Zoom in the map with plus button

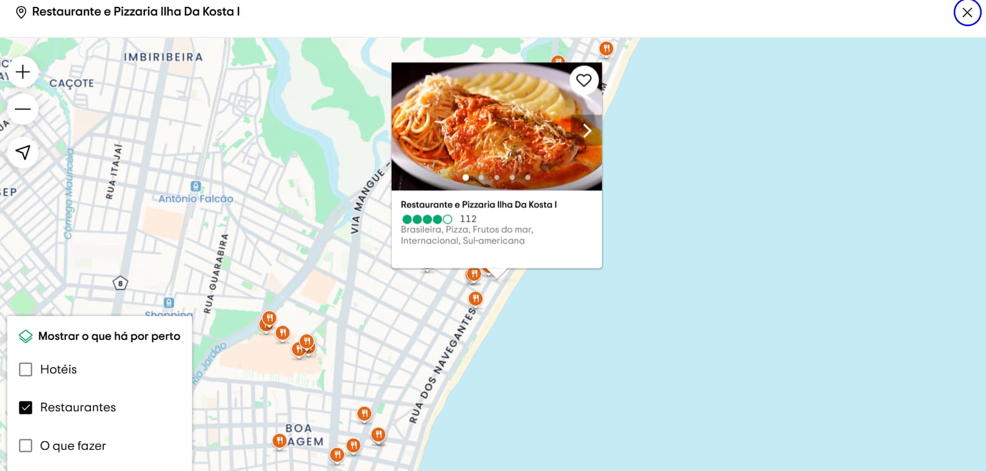point(23,72)
